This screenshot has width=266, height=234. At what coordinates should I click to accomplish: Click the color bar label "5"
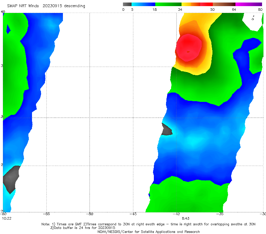pos(132,9)
